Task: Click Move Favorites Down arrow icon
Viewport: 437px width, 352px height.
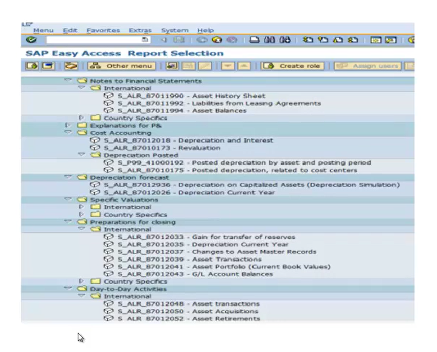Action: click(x=228, y=66)
